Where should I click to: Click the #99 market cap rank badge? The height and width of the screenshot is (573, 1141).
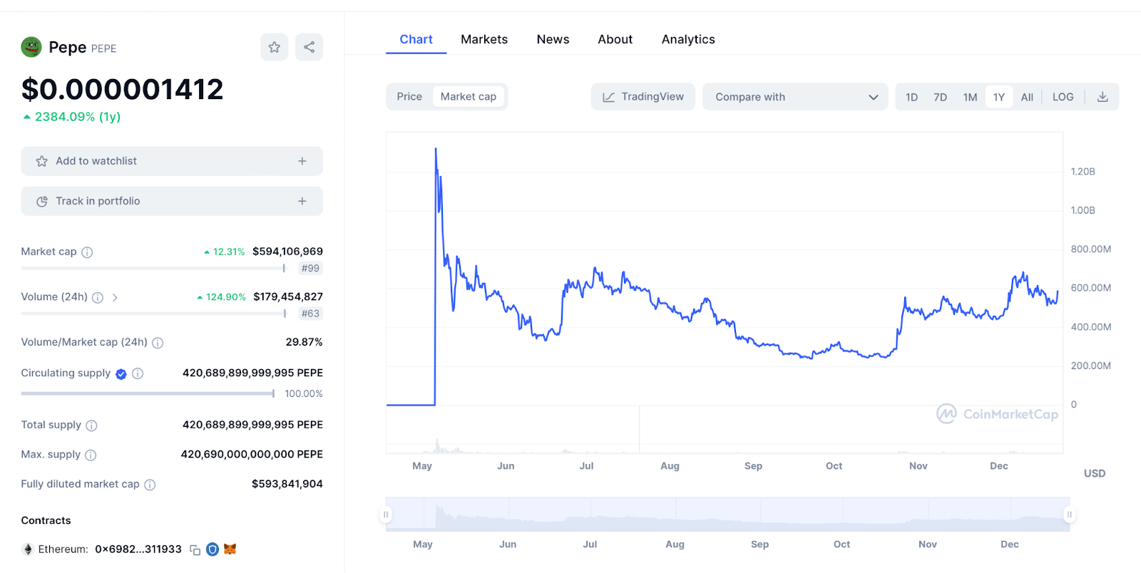point(310,269)
